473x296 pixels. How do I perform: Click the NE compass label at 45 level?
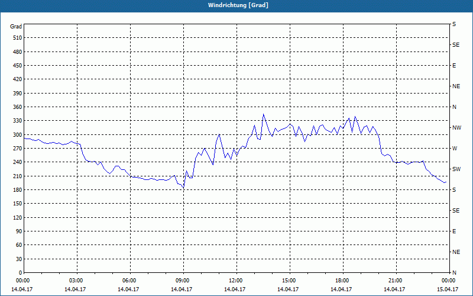(456, 252)
